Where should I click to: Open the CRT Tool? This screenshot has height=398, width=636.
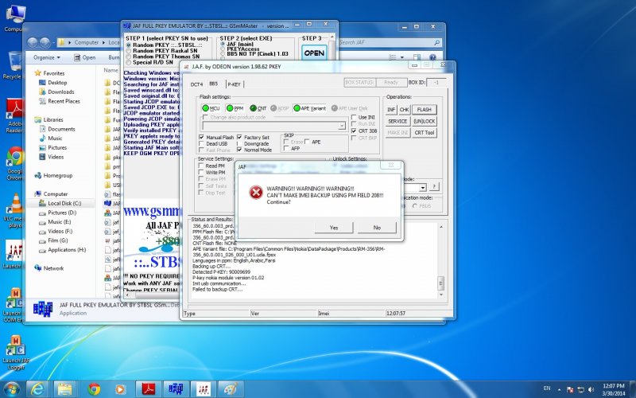(425, 132)
